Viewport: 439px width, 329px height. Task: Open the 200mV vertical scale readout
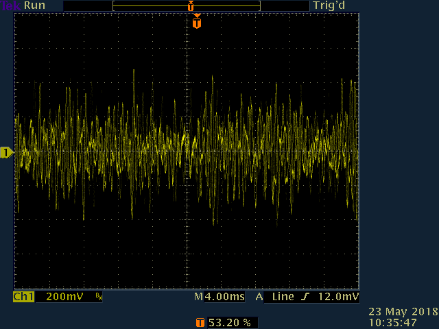point(64,297)
